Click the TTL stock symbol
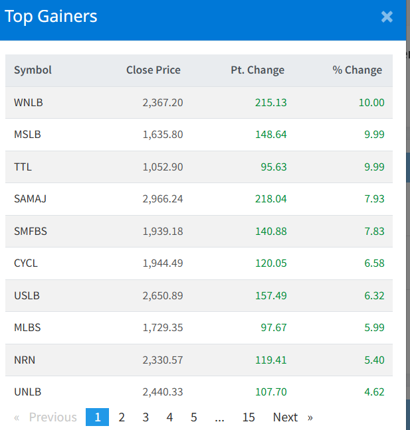Viewport: 410px width, 430px height. click(x=23, y=167)
